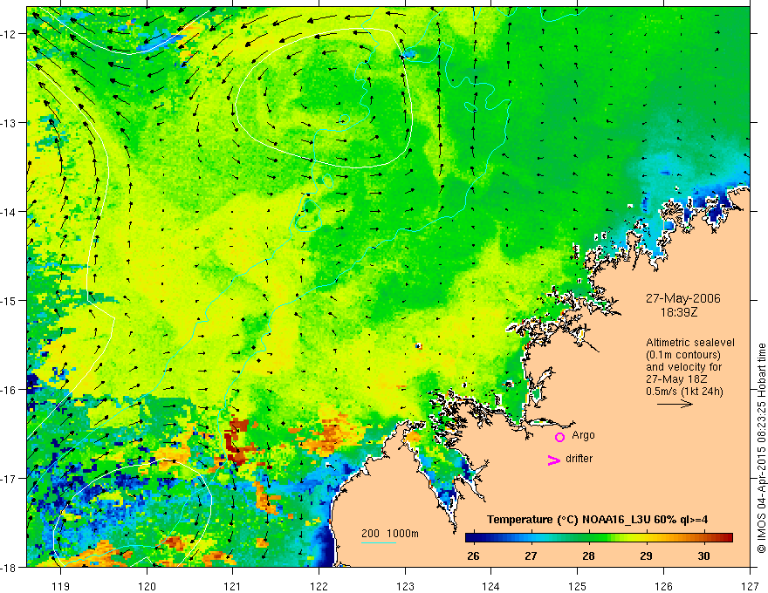Click the '27-May 18Z' caption line
The image size is (768, 593).
tap(676, 379)
